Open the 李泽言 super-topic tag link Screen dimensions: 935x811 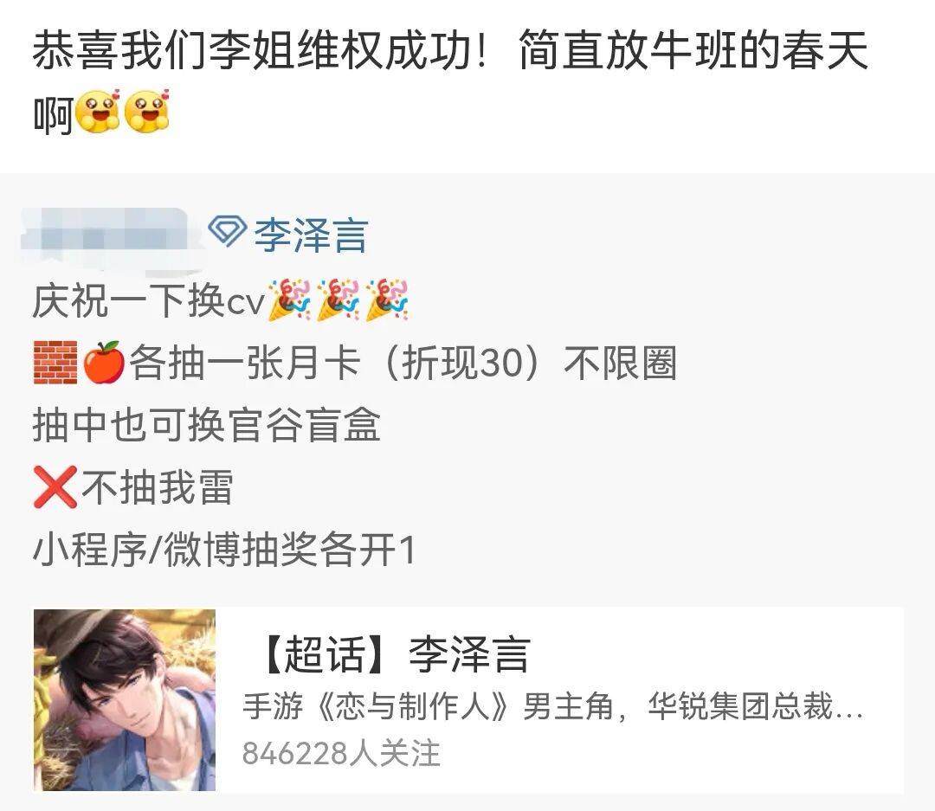point(311,235)
